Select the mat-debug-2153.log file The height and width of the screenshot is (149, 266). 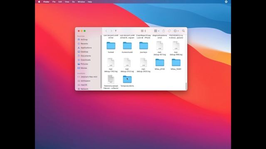tap(127, 62)
